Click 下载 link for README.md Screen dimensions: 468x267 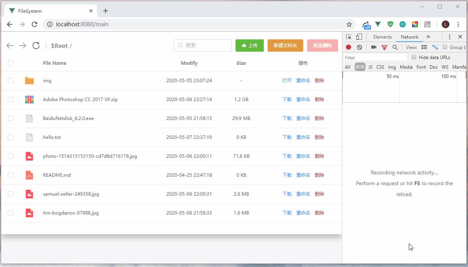coord(287,175)
